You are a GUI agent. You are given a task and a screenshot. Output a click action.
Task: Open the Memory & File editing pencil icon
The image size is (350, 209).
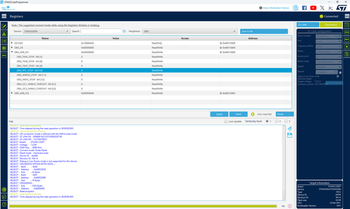[4, 26]
